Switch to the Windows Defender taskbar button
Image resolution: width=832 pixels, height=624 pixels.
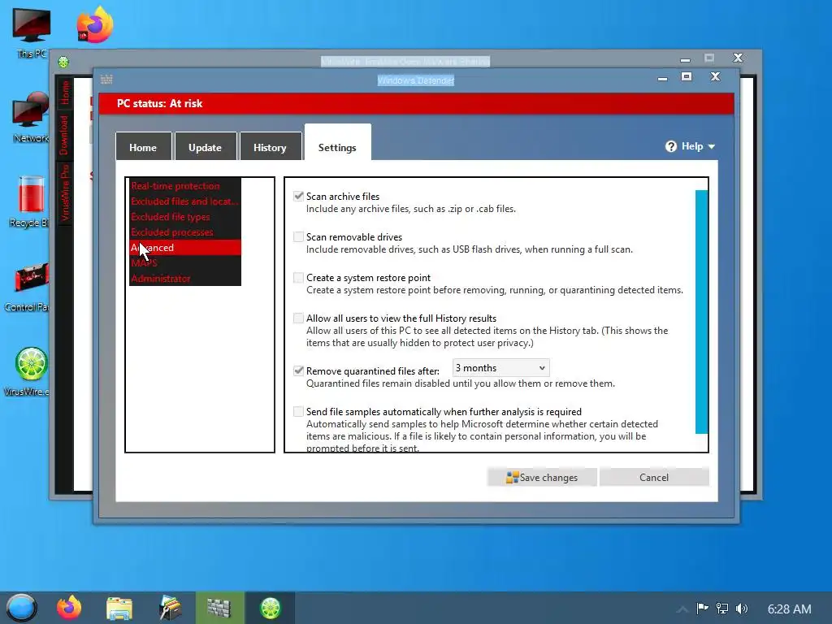click(x=219, y=608)
